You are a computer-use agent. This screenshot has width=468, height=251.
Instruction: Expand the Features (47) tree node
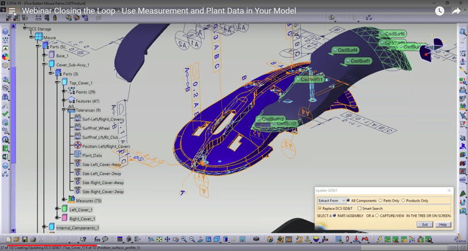[x=64, y=101]
